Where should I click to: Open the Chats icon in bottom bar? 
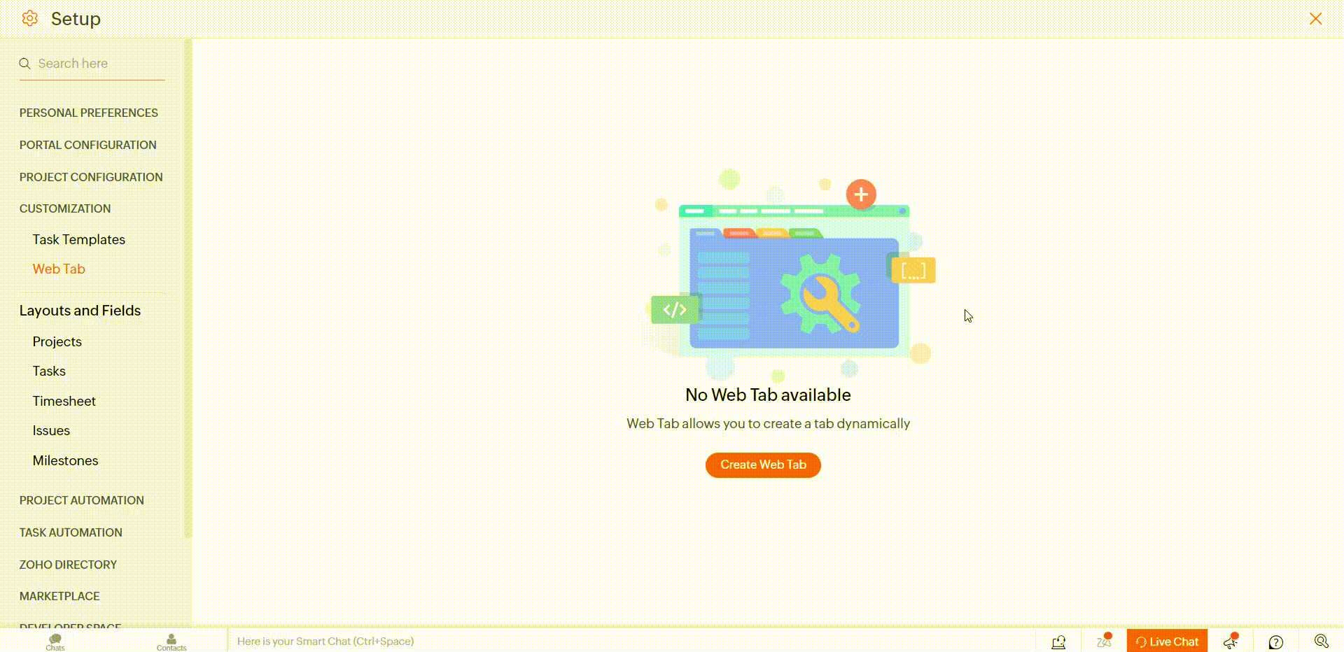coord(55,642)
